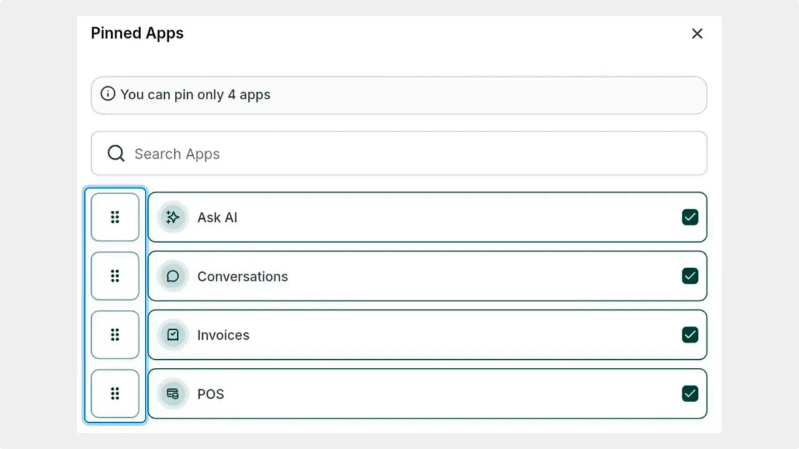Untick the POS checkbox
The image size is (799, 449).
coord(690,393)
